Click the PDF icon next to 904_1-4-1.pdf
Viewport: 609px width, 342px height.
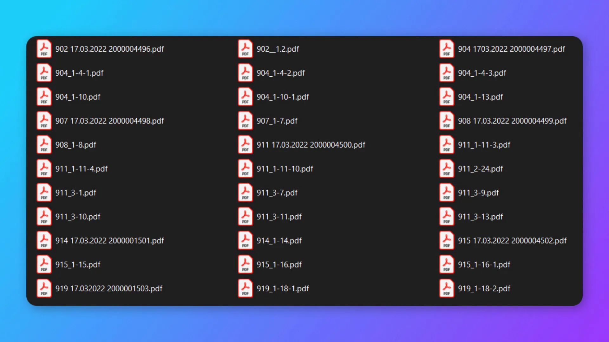[x=44, y=73]
